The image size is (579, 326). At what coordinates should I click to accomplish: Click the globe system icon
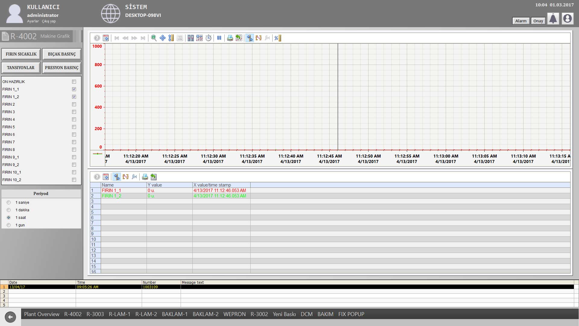click(110, 14)
